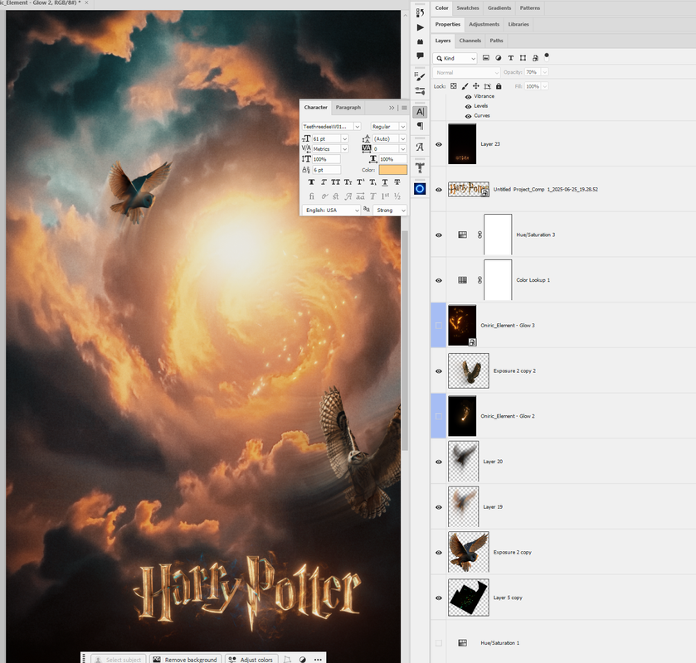Open the Actions panel play icon
Viewport: 696px width, 663px height.
420,27
